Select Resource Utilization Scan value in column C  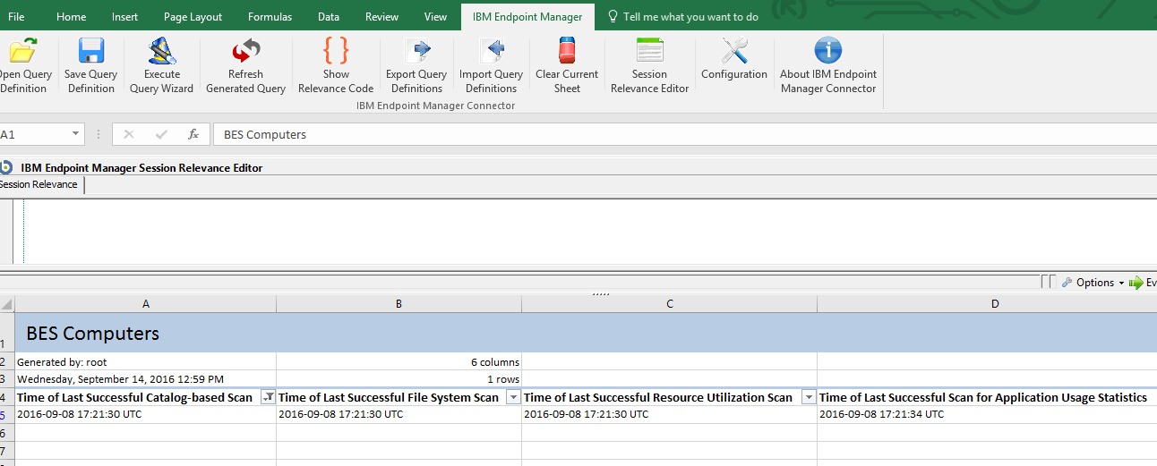pyautogui.click(x=669, y=414)
